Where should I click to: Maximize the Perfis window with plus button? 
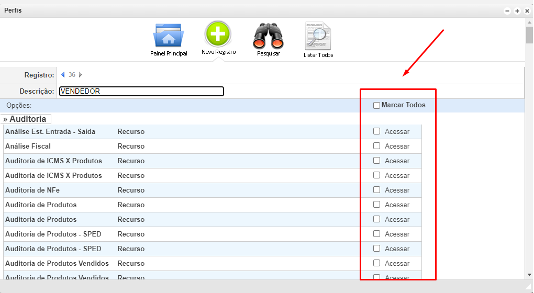517,11
